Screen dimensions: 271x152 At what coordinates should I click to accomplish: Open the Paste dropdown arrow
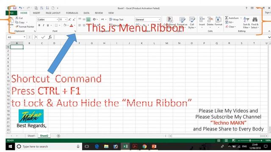[11, 27]
